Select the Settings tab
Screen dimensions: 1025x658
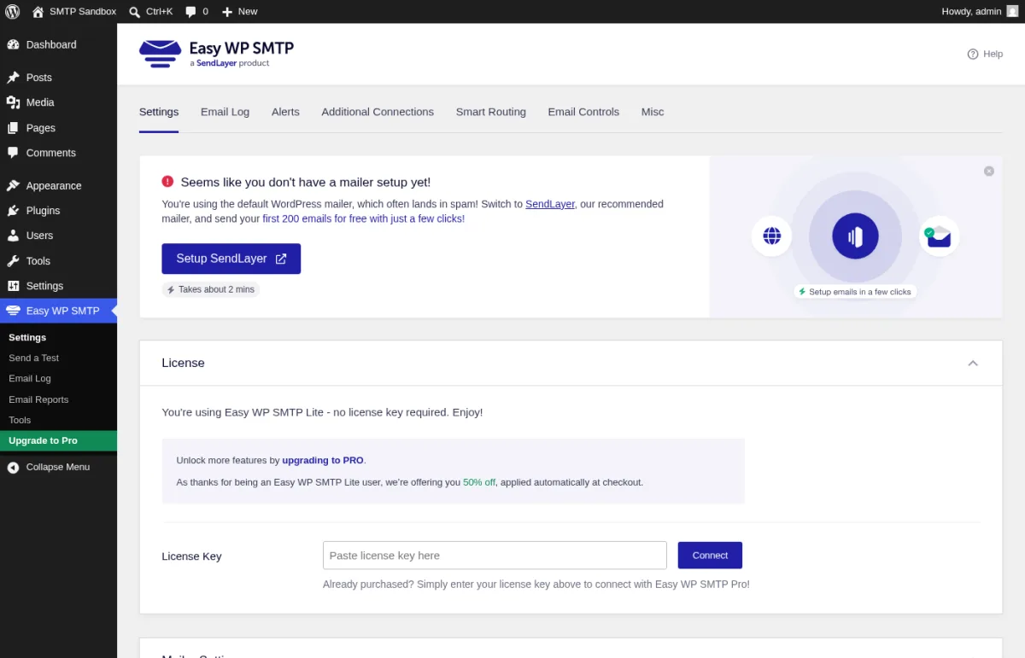(159, 112)
